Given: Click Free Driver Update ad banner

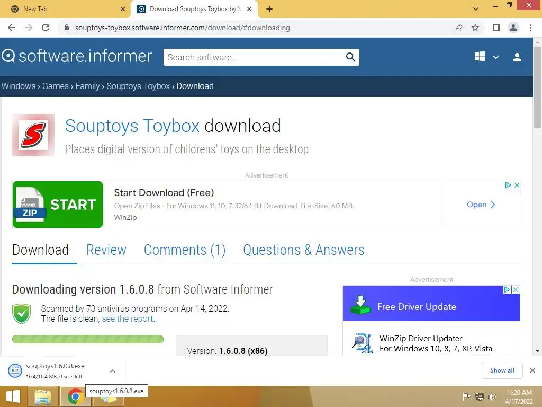Looking at the screenshot, I should (431, 304).
